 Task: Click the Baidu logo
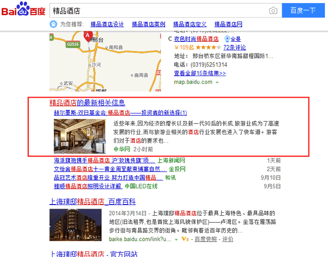click(23, 9)
